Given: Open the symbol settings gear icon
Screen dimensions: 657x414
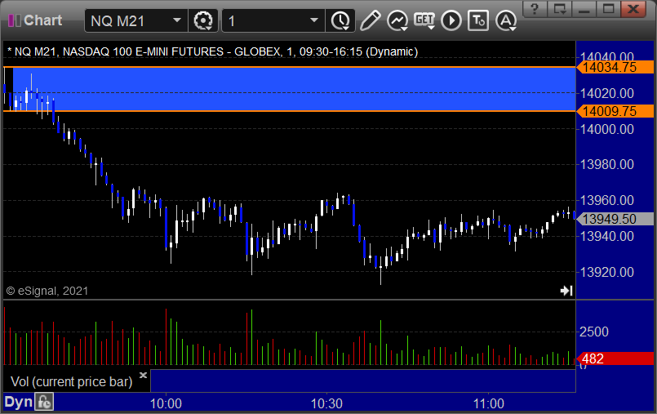Looking at the screenshot, I should coord(203,20).
